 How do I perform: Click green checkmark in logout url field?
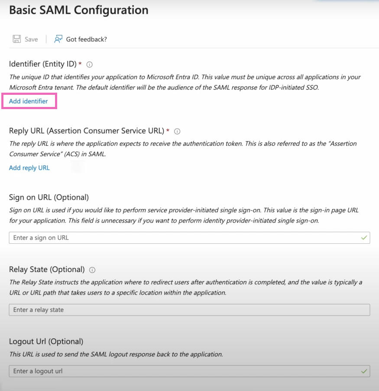pyautogui.click(x=364, y=372)
